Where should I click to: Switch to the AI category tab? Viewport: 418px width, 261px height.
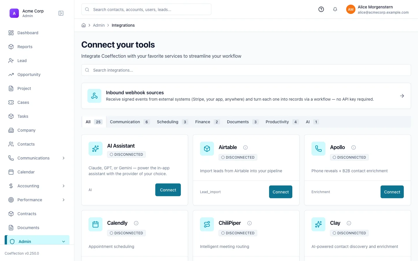[x=312, y=122]
